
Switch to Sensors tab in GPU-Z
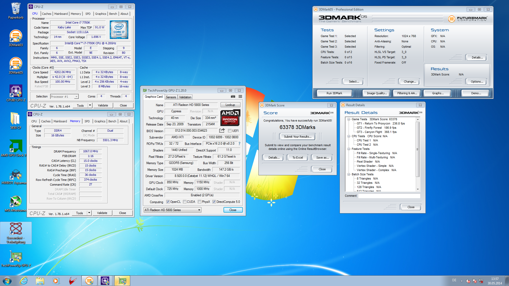[171, 97]
